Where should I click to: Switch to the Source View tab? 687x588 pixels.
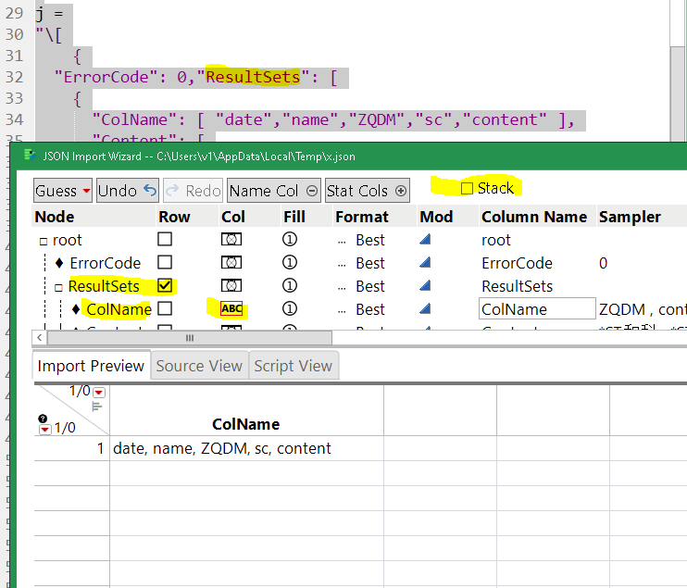[x=199, y=366]
